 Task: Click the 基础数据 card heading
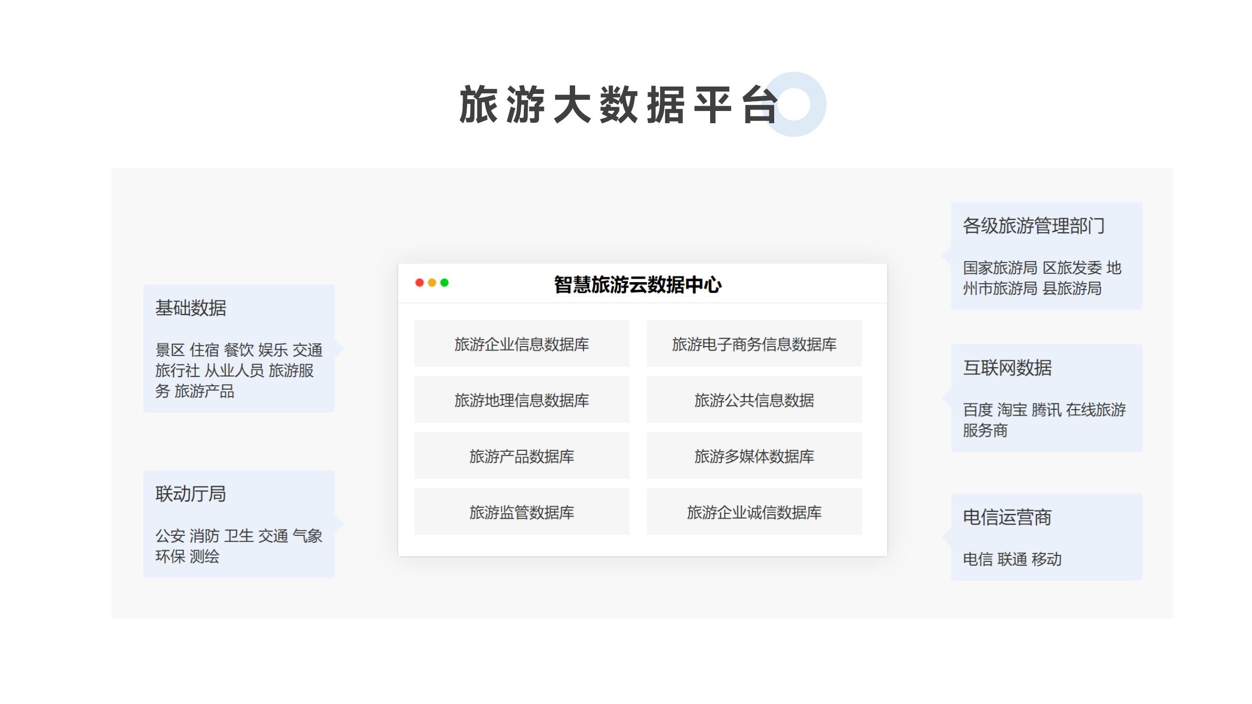click(x=191, y=308)
